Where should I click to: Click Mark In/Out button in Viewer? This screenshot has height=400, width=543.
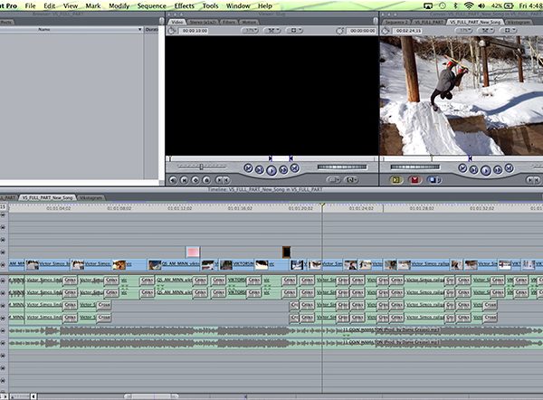click(x=223, y=180)
